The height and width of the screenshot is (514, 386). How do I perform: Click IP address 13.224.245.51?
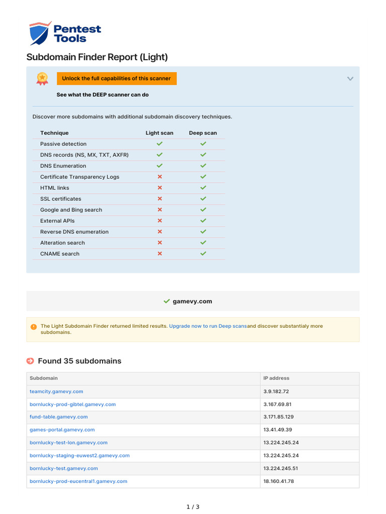tap(280, 468)
